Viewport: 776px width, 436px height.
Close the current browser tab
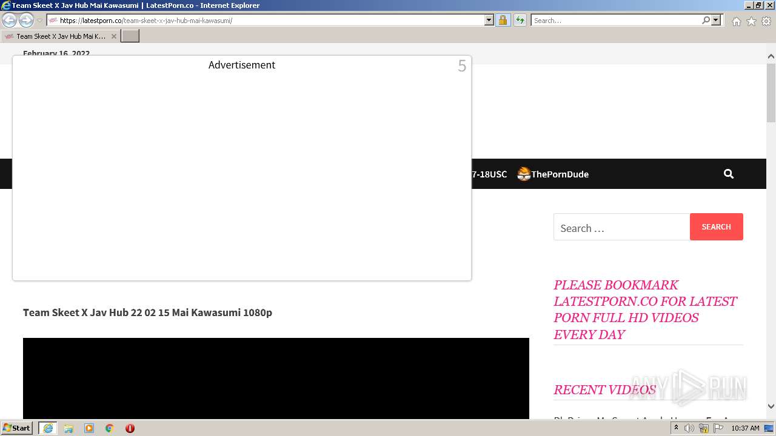tap(113, 36)
